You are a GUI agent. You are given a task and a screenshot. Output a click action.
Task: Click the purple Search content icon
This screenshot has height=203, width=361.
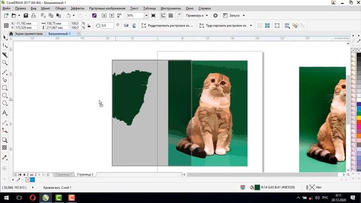[x=94, y=15]
